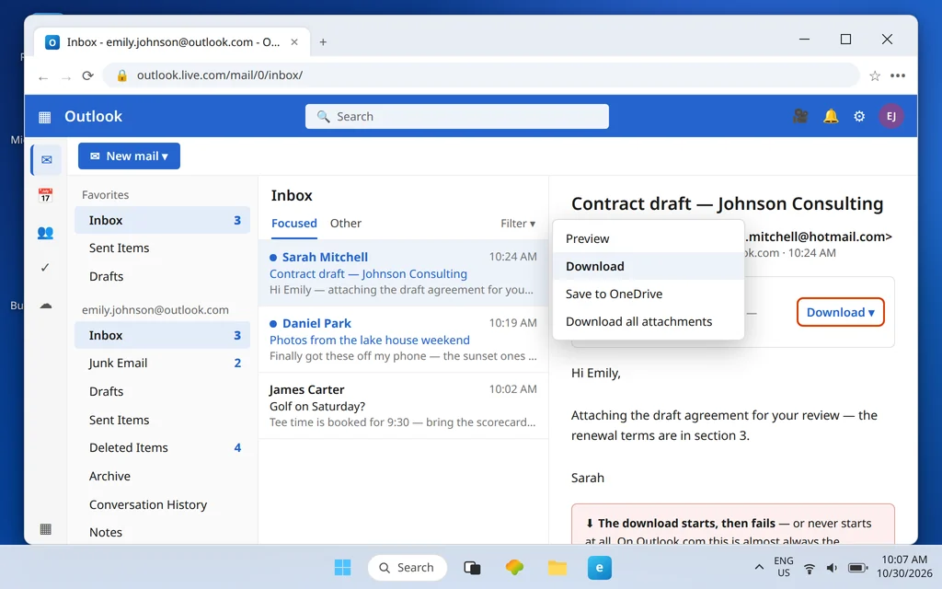Open the Outlook app launcher grid
The image size is (942, 589).
[44, 117]
